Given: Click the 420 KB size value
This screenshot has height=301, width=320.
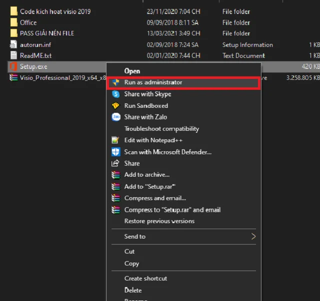Looking at the screenshot, I should (x=311, y=66).
